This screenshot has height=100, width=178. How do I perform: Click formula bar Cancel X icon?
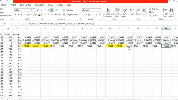(x=13, y=24)
